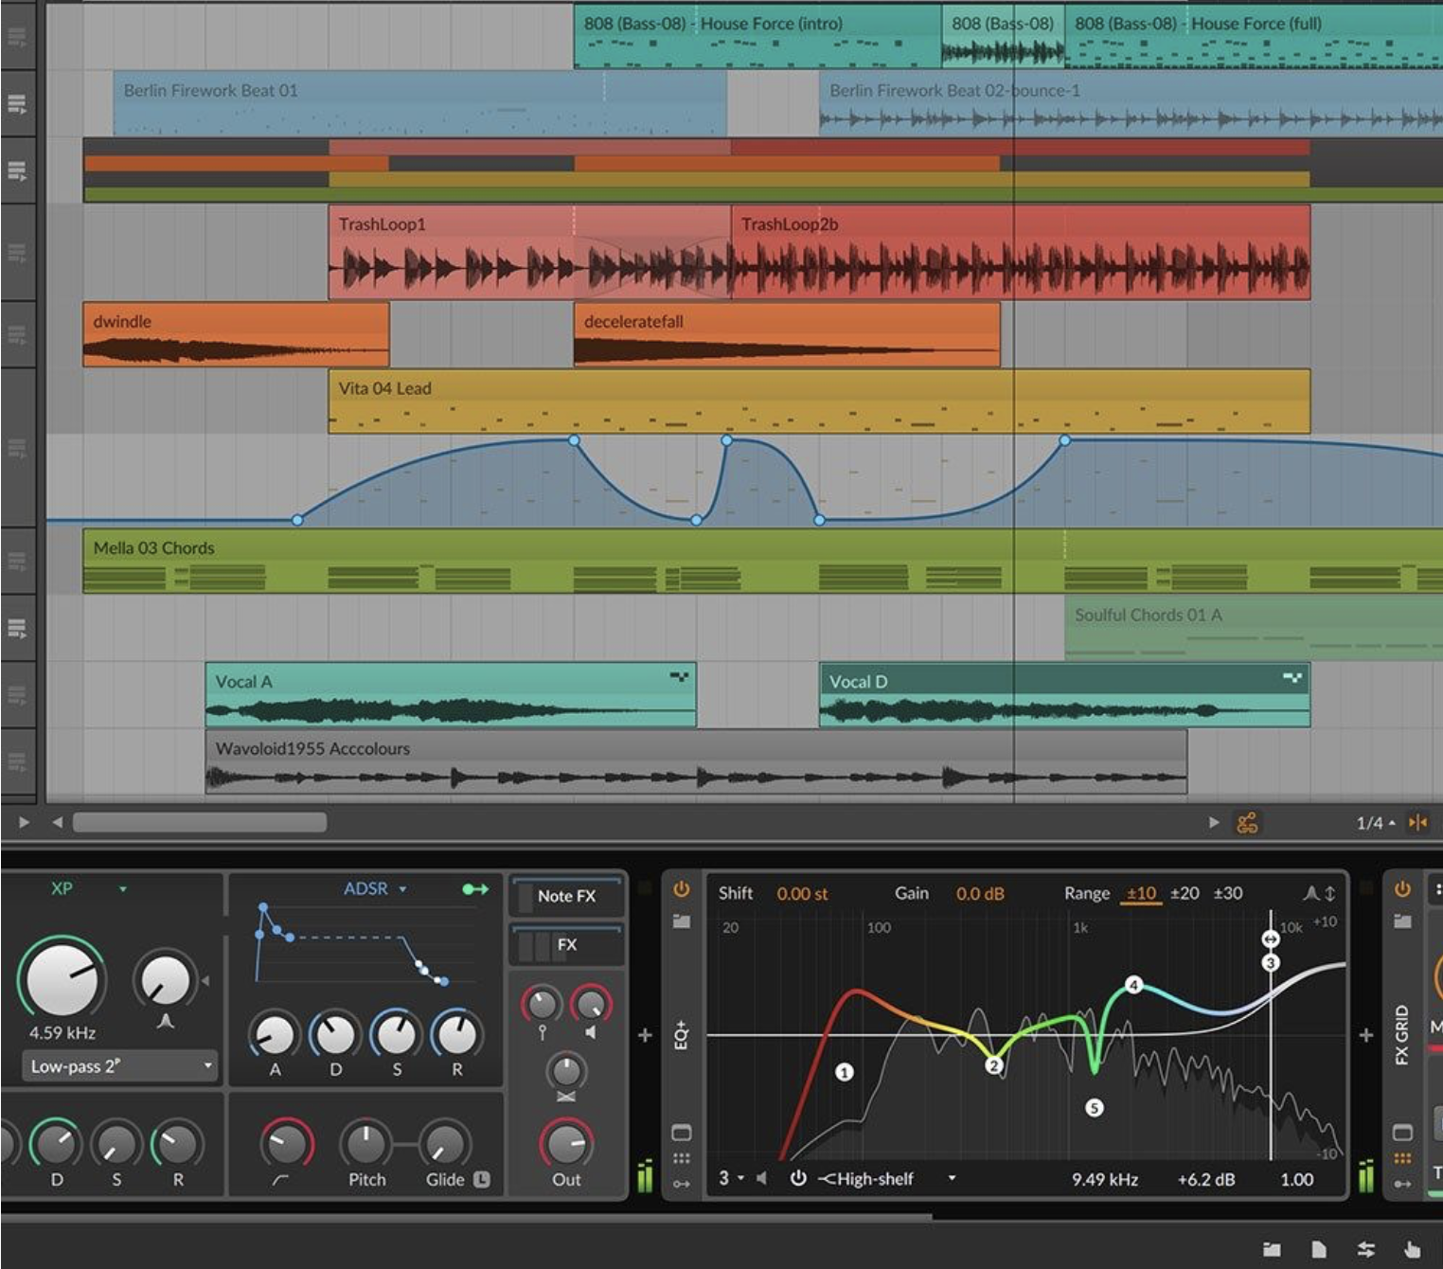The image size is (1443, 1269).
Task: Toggle the EQ+ device power button
Action: click(x=681, y=889)
